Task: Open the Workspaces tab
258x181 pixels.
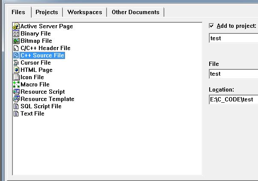Action: tap(84, 12)
